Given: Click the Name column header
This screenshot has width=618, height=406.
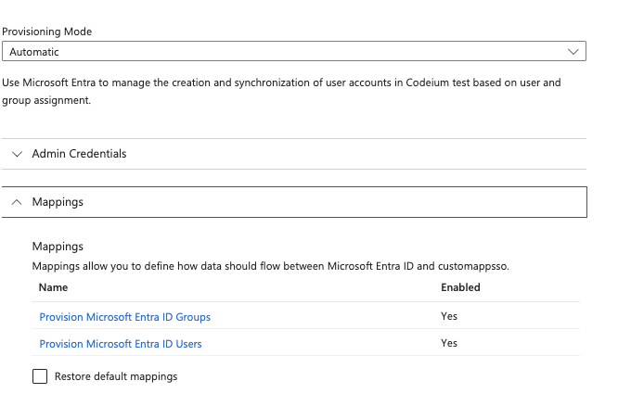Looking at the screenshot, I should pos(53,287).
